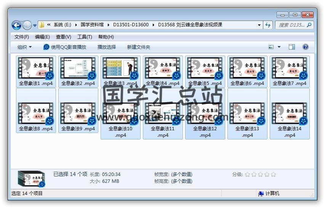Click the folder icon in address bar
Image resolution: width=325 pixels, height=208 pixels.
(42, 25)
